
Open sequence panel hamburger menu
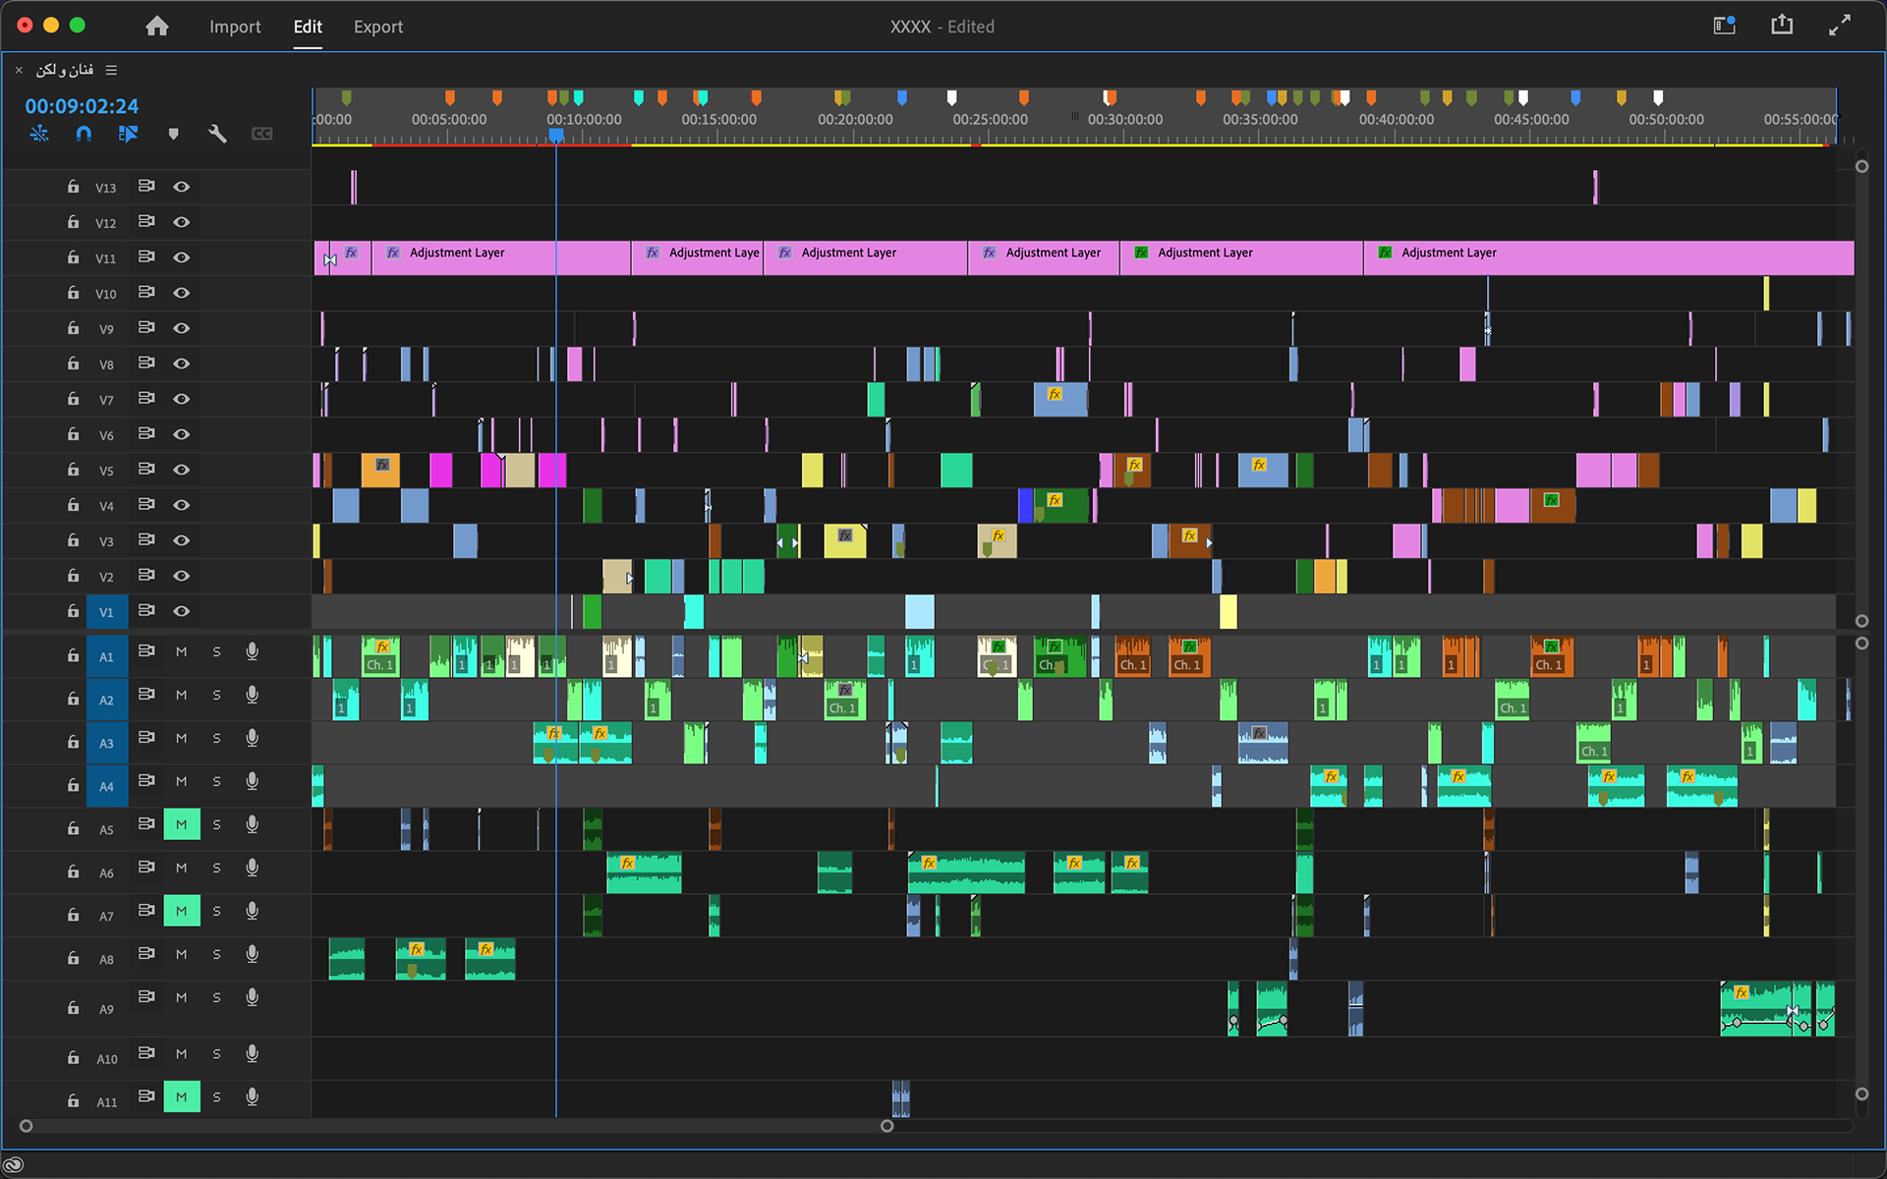pyautogui.click(x=111, y=70)
